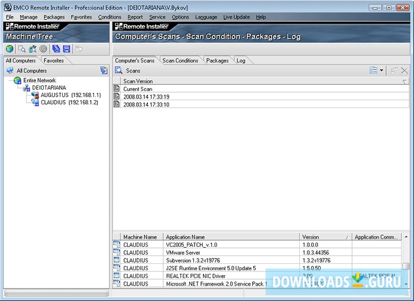Open the view options dropdown arrow
Image resolution: width=414 pixels, height=301 pixels.
click(x=381, y=70)
